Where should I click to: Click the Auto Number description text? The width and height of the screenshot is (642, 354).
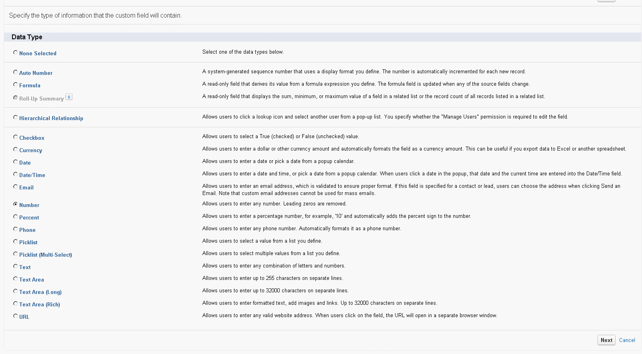(364, 72)
